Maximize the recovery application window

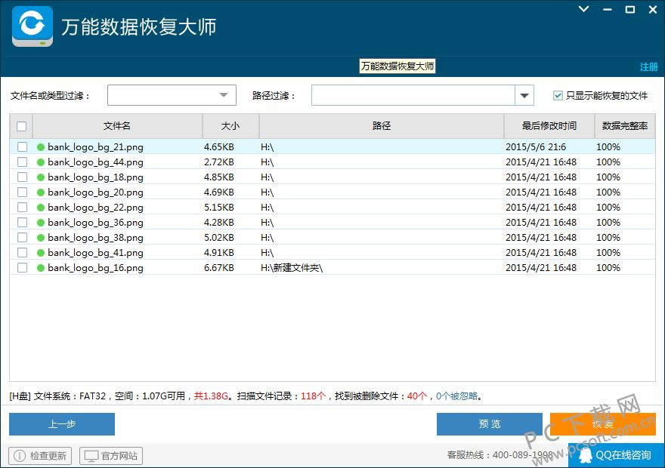point(630,9)
